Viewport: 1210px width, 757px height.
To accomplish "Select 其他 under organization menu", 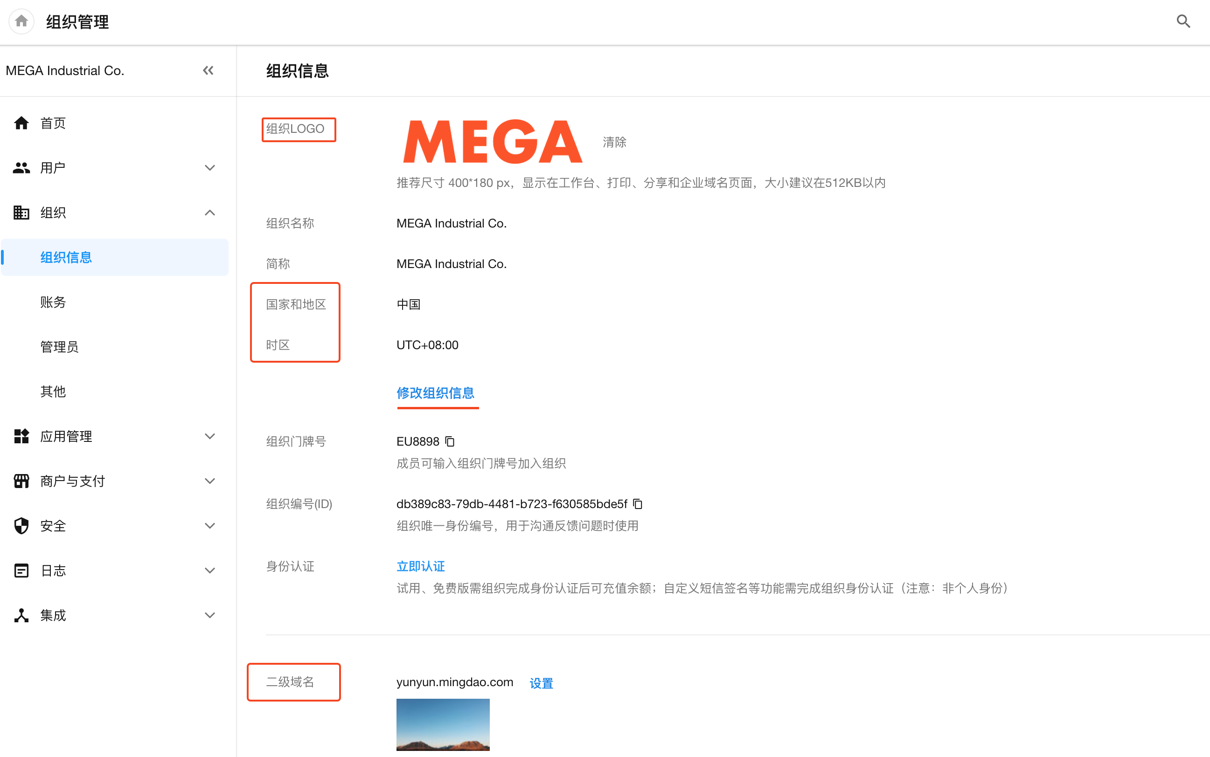I will (x=53, y=392).
